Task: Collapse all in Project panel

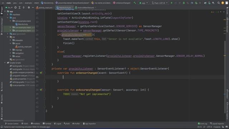Action: 24,8
